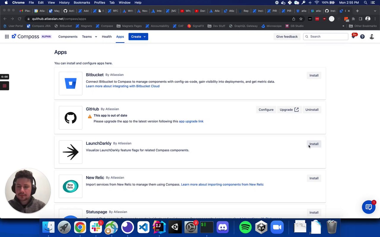Open Learn more about importing components from New Relic

click(222, 184)
